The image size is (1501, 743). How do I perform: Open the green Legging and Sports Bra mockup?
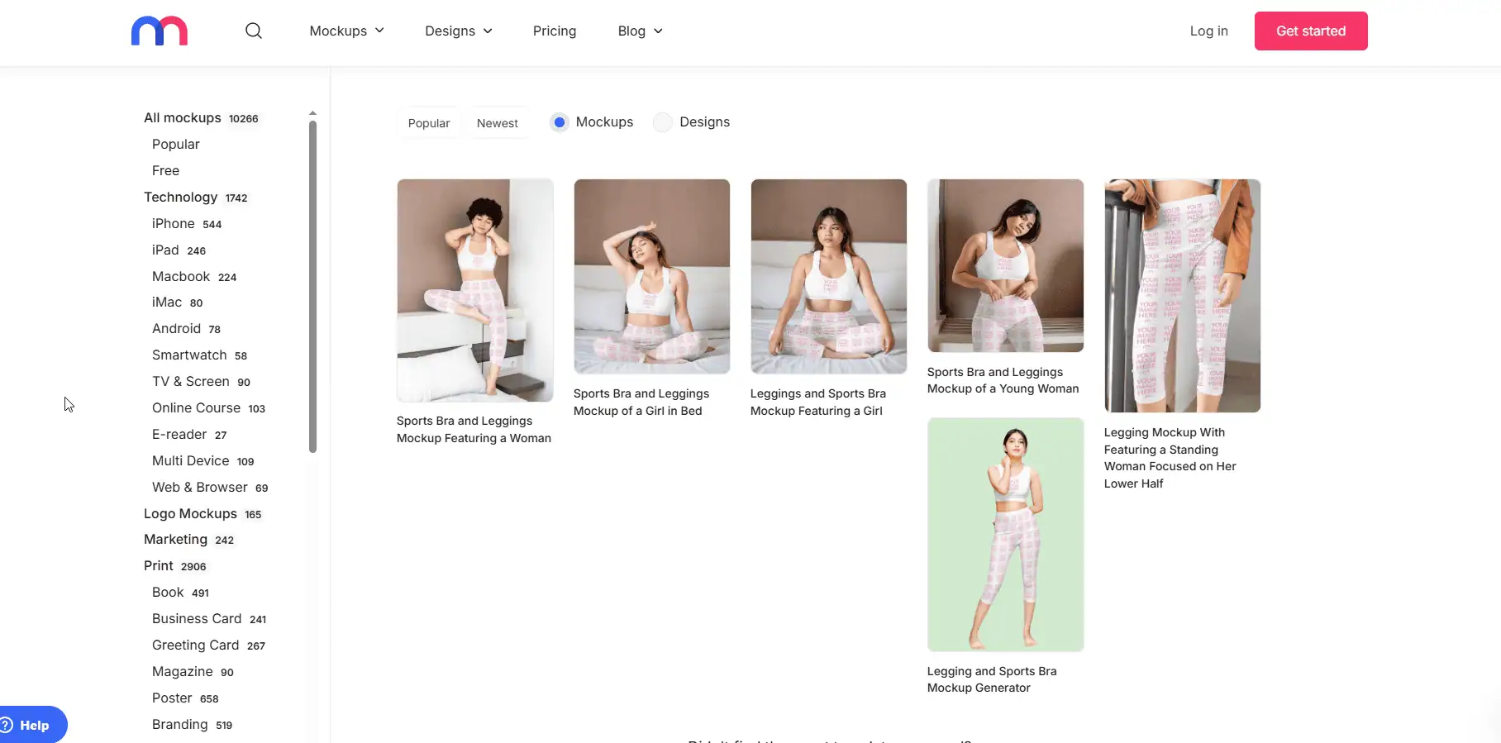pyautogui.click(x=1005, y=535)
